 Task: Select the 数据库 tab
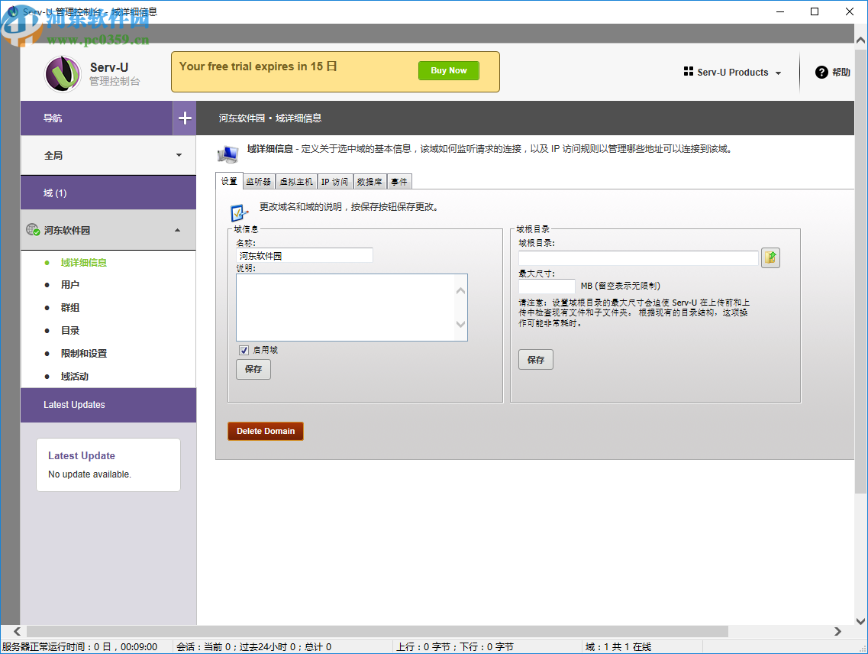369,182
